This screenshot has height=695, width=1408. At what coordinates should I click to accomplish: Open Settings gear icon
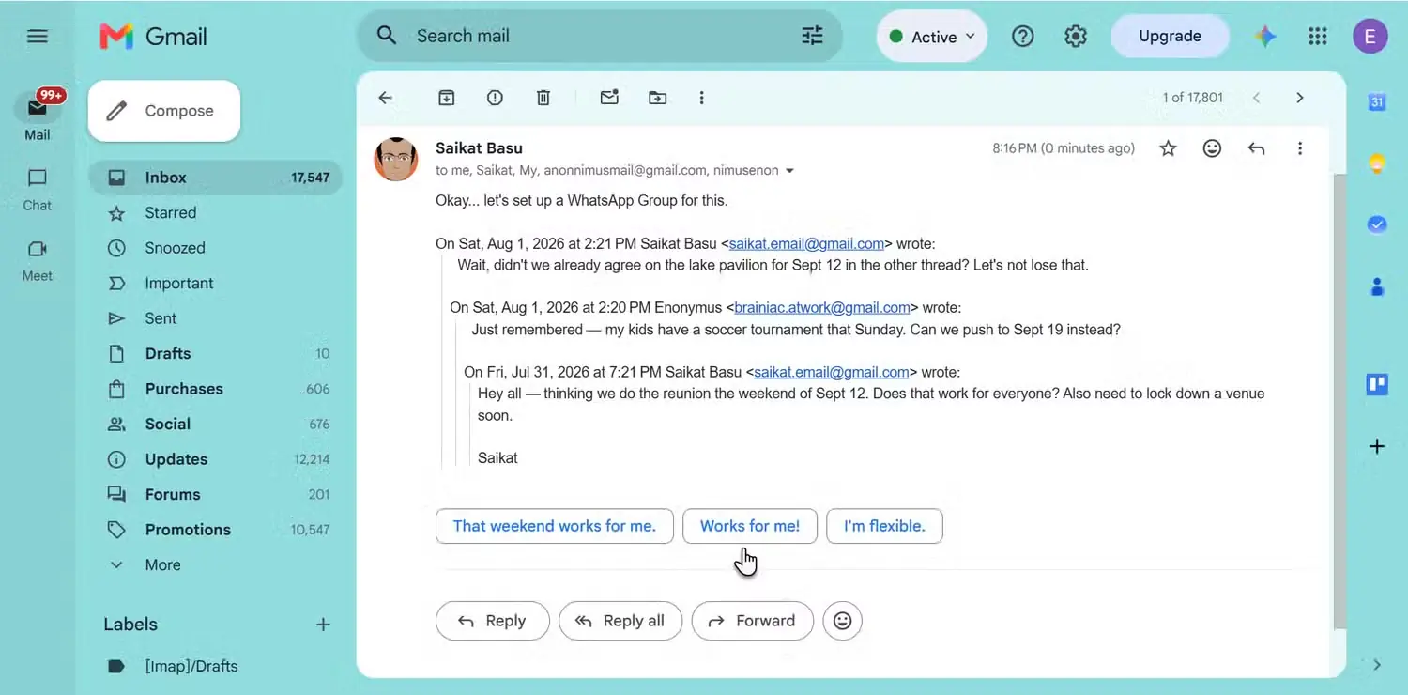pos(1076,37)
